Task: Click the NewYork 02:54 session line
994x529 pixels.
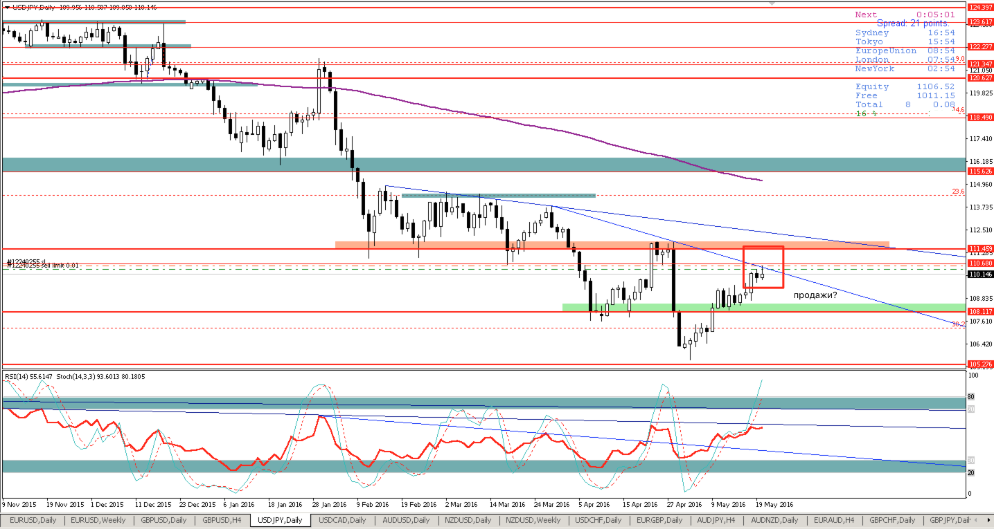Action: (x=905, y=68)
